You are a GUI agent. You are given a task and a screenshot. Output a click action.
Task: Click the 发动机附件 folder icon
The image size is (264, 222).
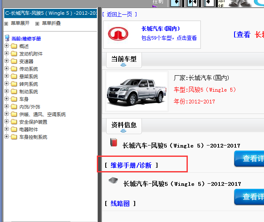coord(14,53)
